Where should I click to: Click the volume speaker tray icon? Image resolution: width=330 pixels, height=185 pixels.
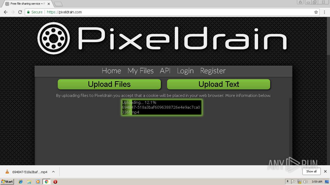(x=306, y=182)
